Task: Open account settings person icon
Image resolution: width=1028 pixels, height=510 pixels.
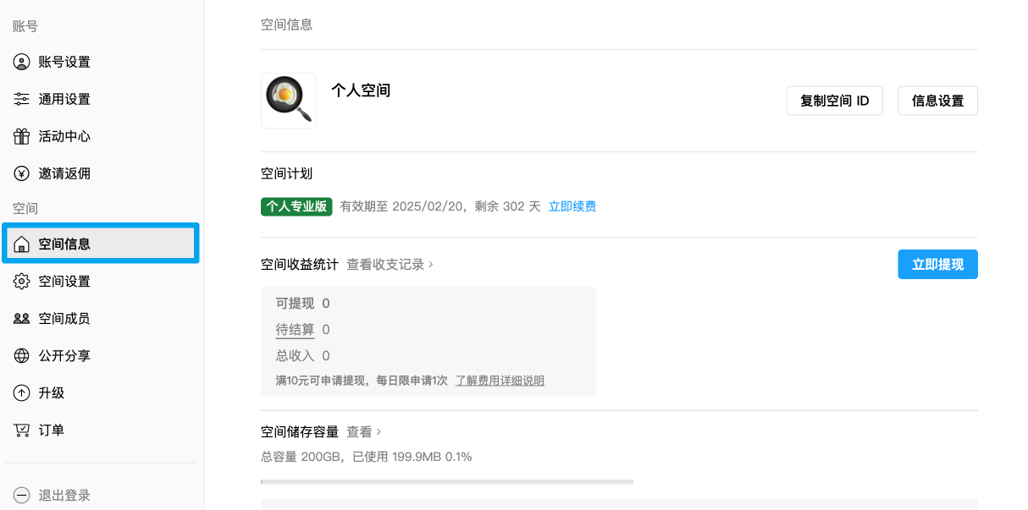Action: [22, 62]
